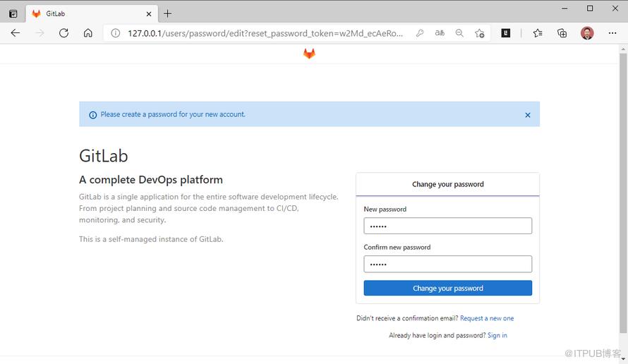
Task: Click the address bar URL
Action: point(265,33)
